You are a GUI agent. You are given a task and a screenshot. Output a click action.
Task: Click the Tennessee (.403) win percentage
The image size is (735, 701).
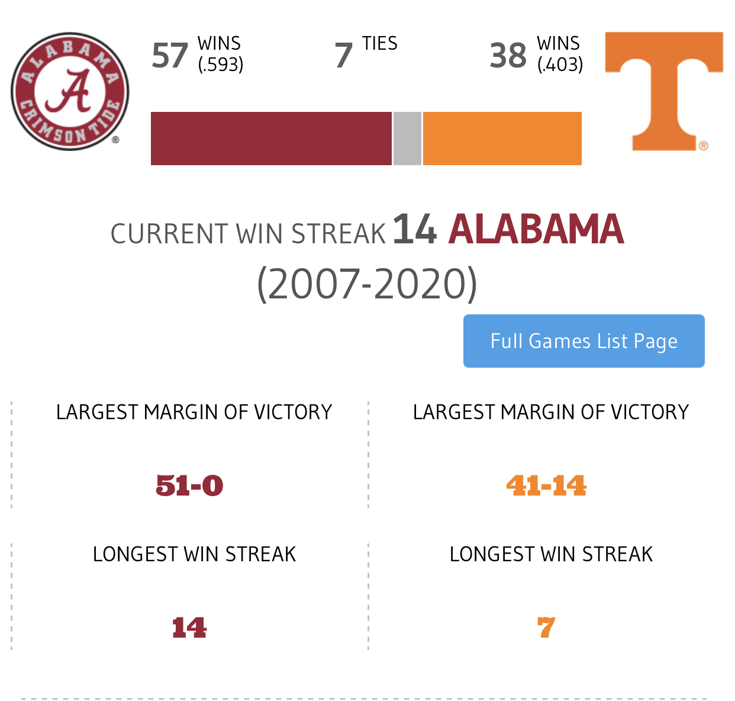[560, 65]
